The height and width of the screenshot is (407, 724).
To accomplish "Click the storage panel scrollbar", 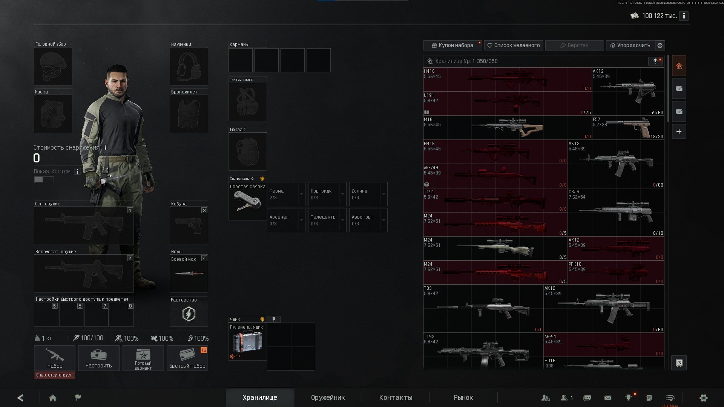I will tap(668, 89).
